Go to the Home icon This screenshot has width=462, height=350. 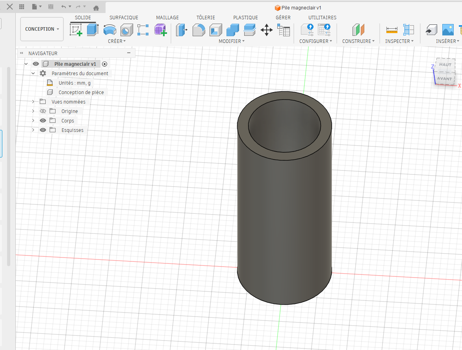point(96,8)
